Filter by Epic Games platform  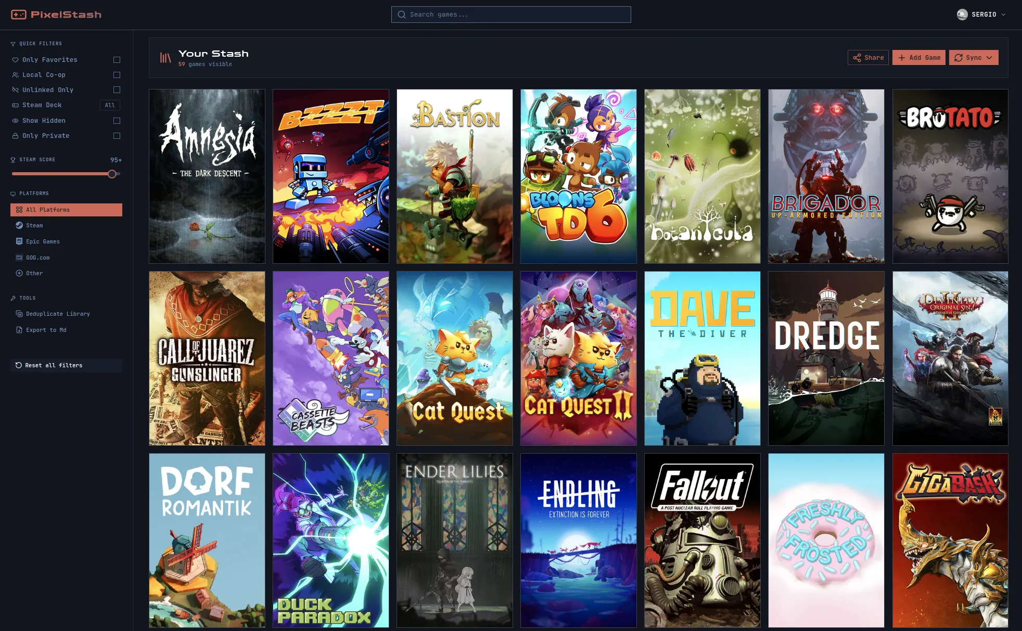[x=66, y=241]
